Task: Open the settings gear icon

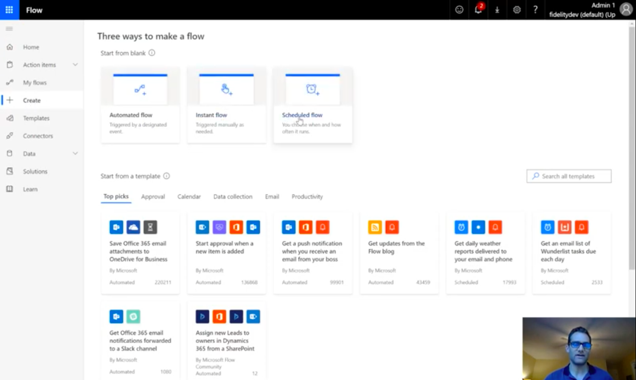Action: point(517,10)
